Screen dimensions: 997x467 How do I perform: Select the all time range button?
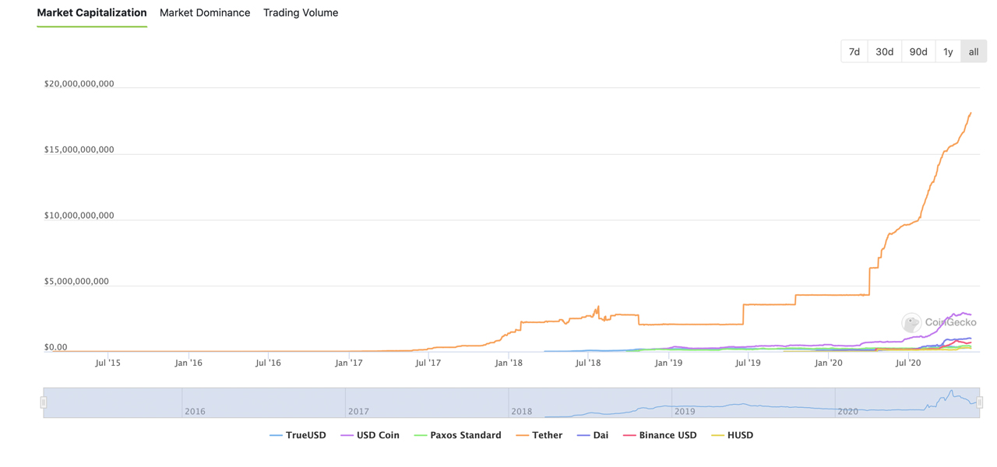[974, 51]
